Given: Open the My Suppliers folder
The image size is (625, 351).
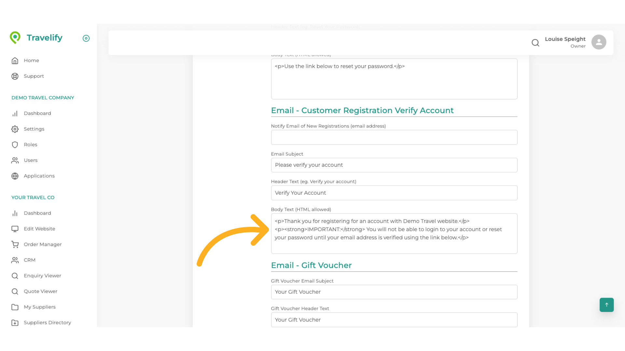Looking at the screenshot, I should pos(40,307).
